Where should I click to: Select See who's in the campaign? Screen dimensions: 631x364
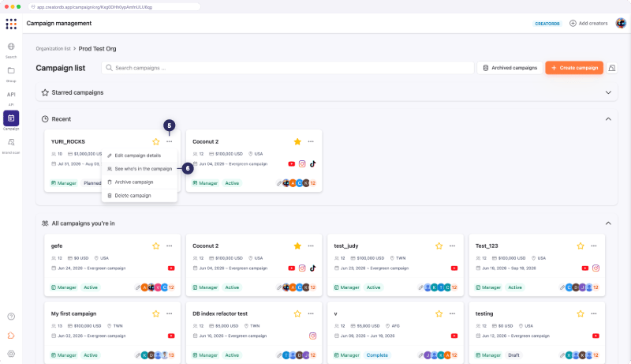point(140,169)
